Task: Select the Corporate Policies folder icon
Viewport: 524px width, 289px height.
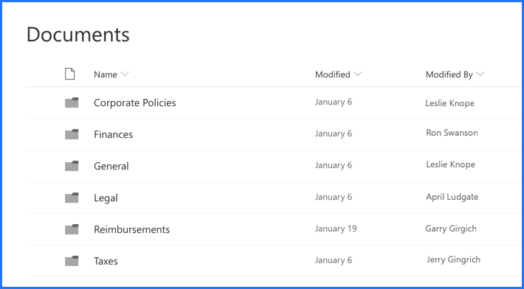Action: coord(72,102)
